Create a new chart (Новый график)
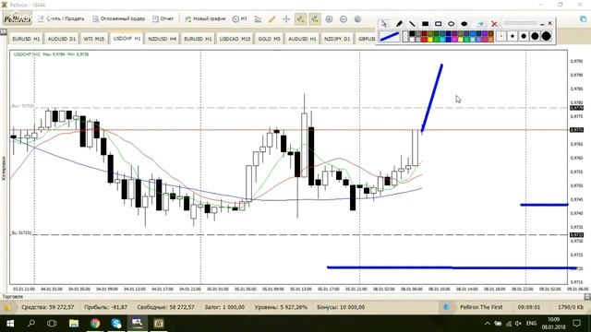 point(205,18)
